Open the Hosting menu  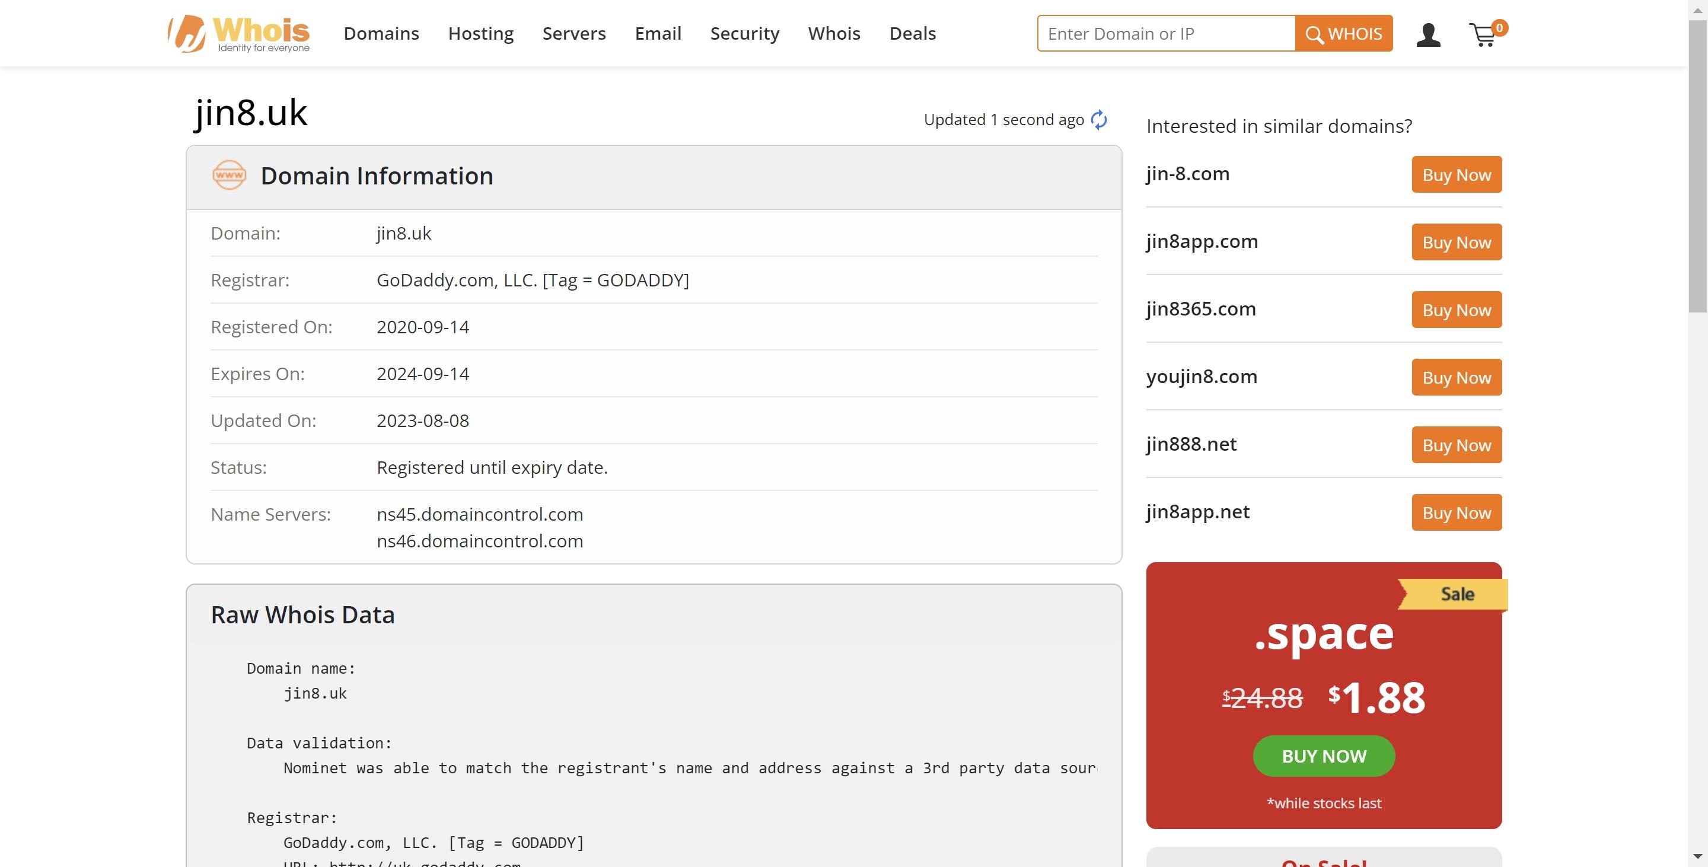tap(481, 33)
